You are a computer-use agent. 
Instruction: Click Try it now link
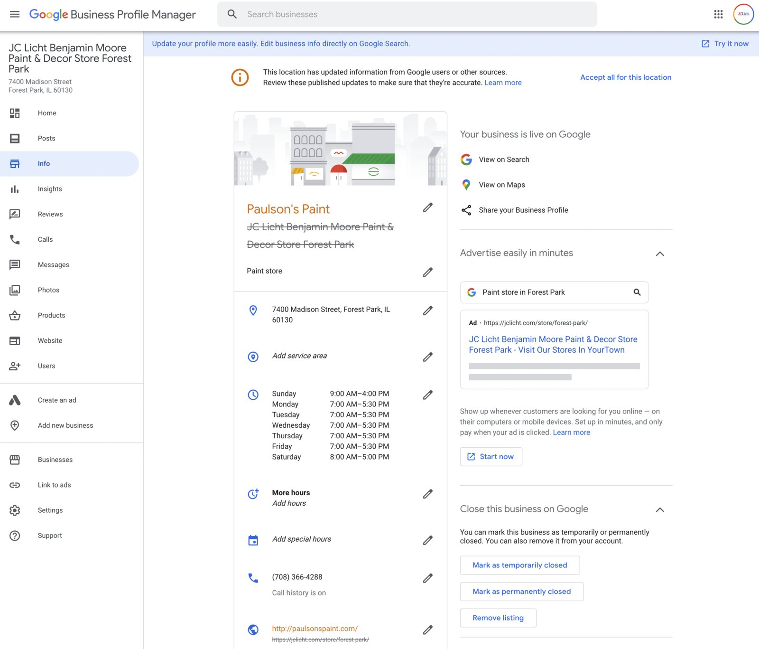pyautogui.click(x=725, y=44)
